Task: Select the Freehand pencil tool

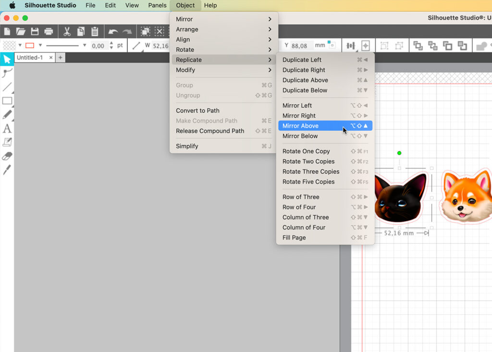Action: 7,114
